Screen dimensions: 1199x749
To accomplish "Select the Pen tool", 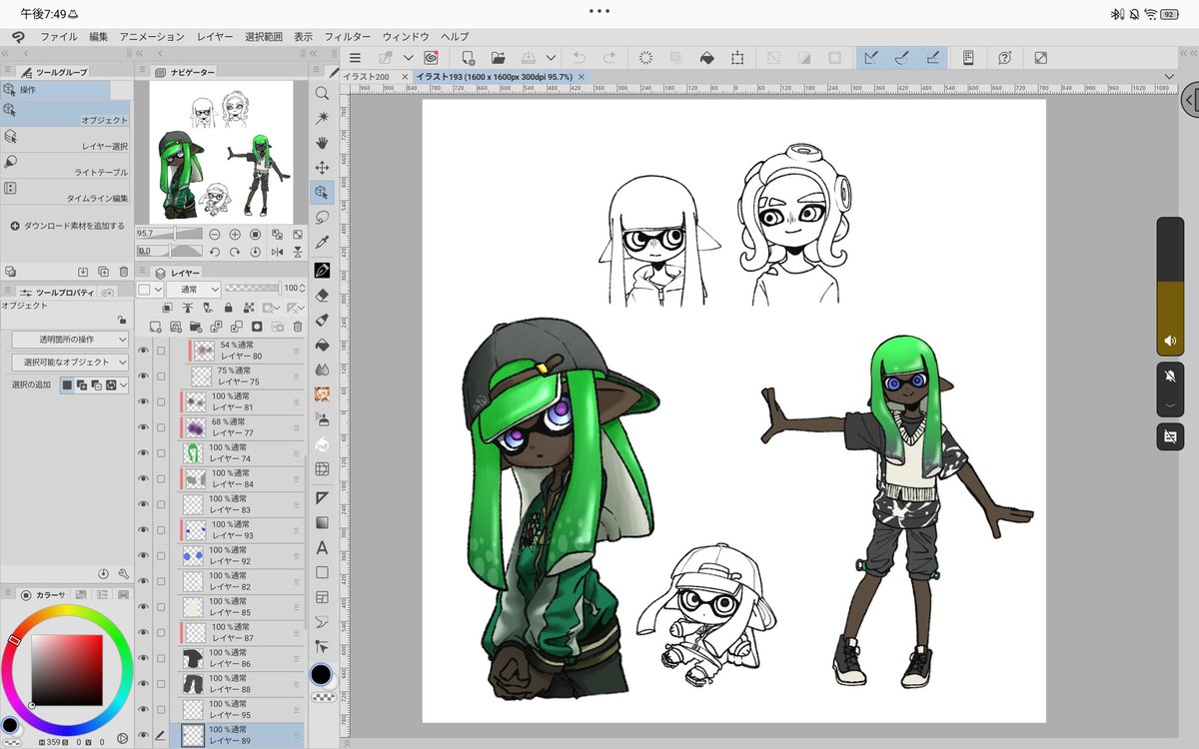I will tap(322, 270).
